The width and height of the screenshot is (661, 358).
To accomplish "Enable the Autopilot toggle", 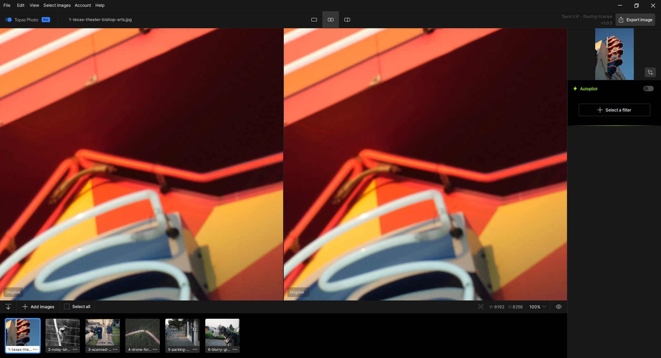I will pyautogui.click(x=648, y=89).
